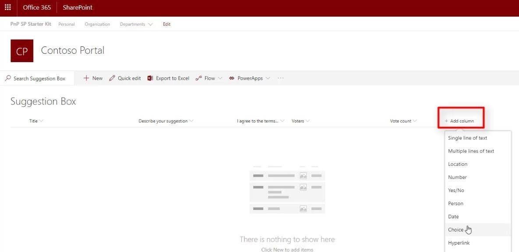Viewport: 519px width, 252px height.
Task: Click the Suggestion Box list title
Action: [43, 101]
